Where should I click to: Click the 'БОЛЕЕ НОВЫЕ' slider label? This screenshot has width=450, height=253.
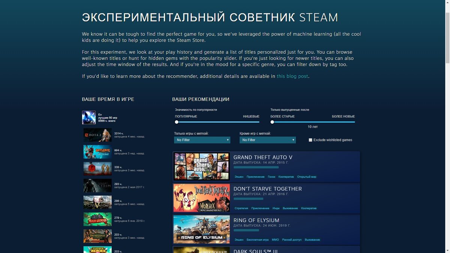[x=343, y=117]
